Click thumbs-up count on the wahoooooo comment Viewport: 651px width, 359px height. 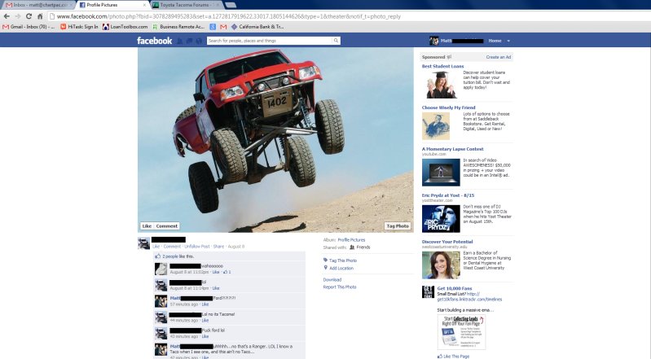click(227, 272)
